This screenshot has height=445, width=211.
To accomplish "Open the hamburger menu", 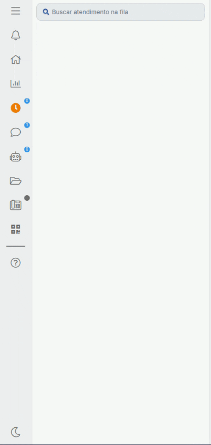I will 16,11.
